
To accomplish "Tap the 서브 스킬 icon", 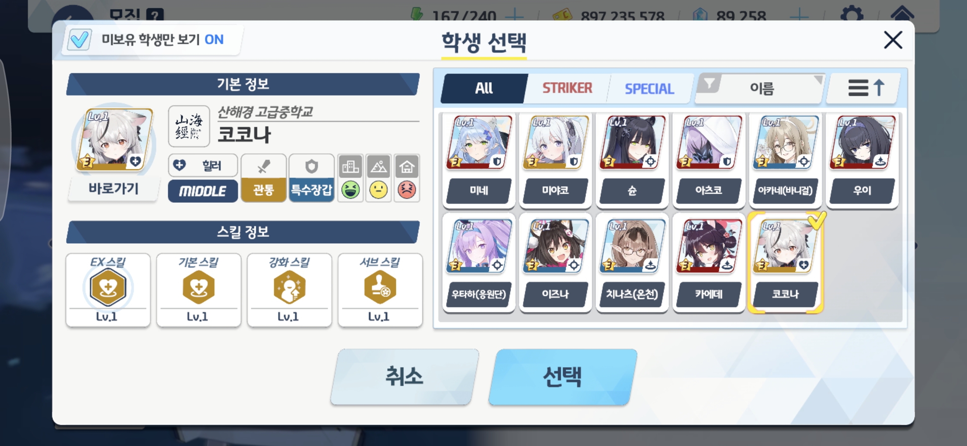I will (380, 287).
